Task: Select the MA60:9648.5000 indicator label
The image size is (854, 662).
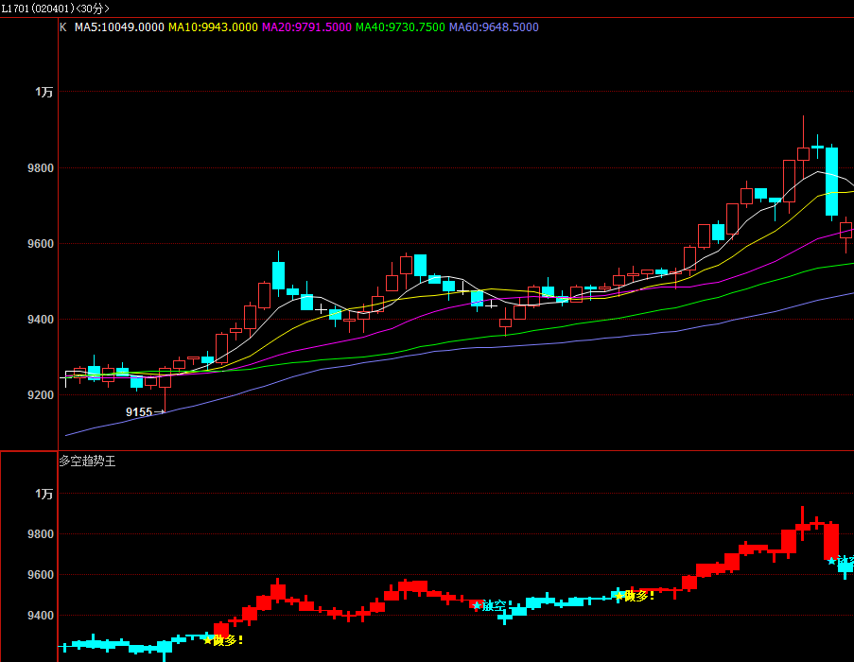Action: click(494, 27)
